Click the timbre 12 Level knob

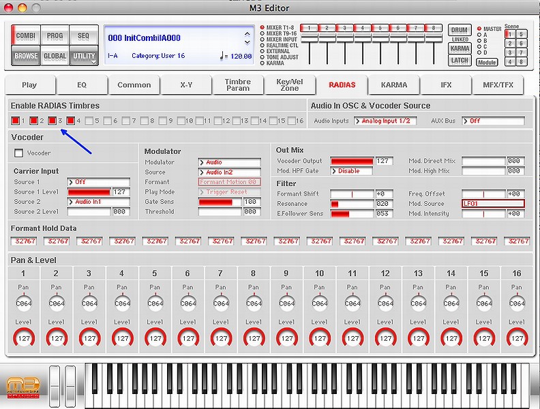point(386,338)
